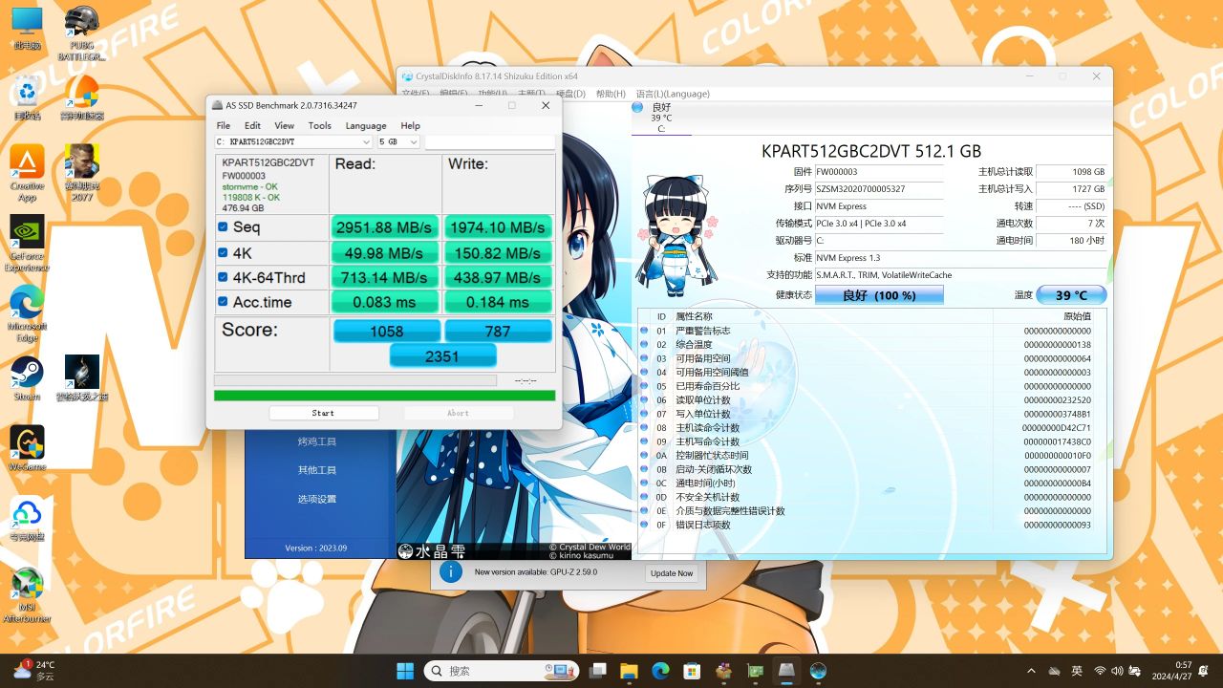1223x688 pixels.
Task: Click the 39 °C temperature button
Action: [1071, 295]
